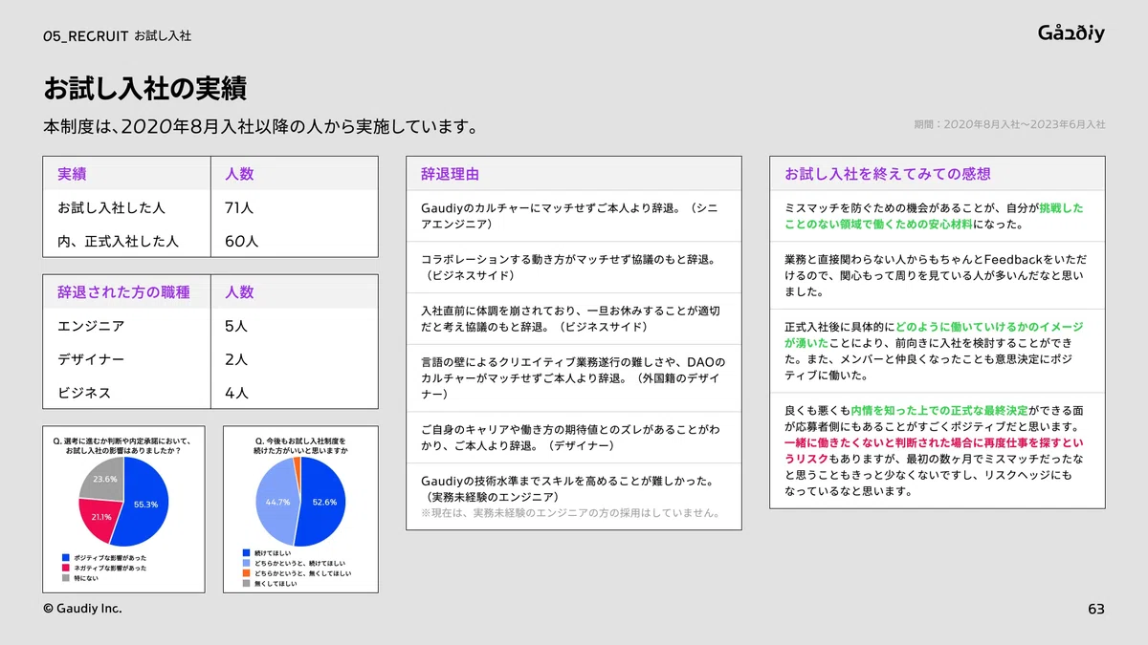The width and height of the screenshot is (1148, 645).
Task: Click the お試し入社を終えてみての感想 header
Action: click(888, 174)
